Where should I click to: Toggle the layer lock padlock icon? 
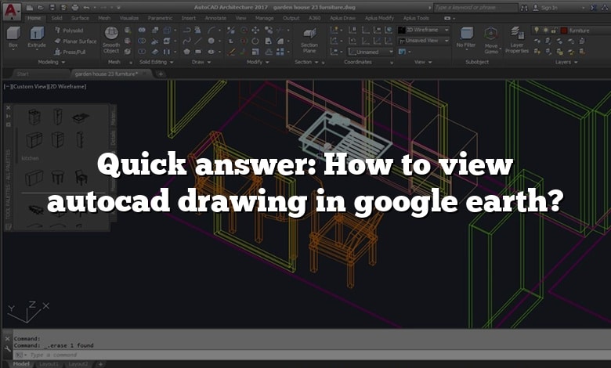click(x=553, y=30)
